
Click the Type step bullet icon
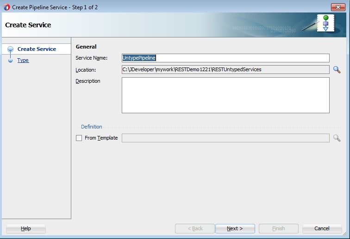point(10,61)
